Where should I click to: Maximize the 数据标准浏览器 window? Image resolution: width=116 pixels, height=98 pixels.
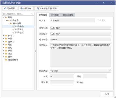[x=104, y=3]
